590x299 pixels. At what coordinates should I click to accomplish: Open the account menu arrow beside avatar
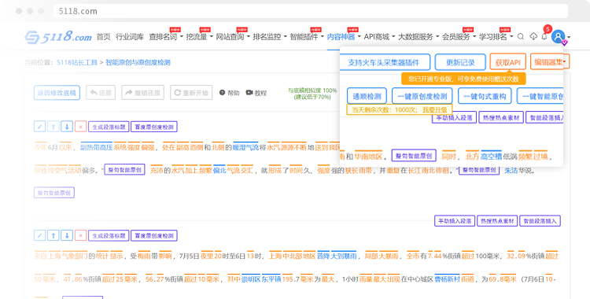[568, 37]
